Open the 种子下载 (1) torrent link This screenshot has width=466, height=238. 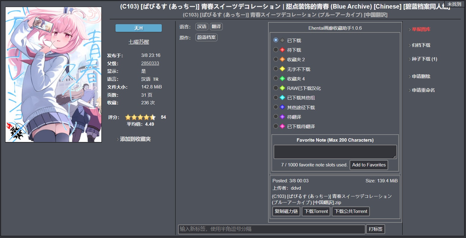(x=424, y=59)
